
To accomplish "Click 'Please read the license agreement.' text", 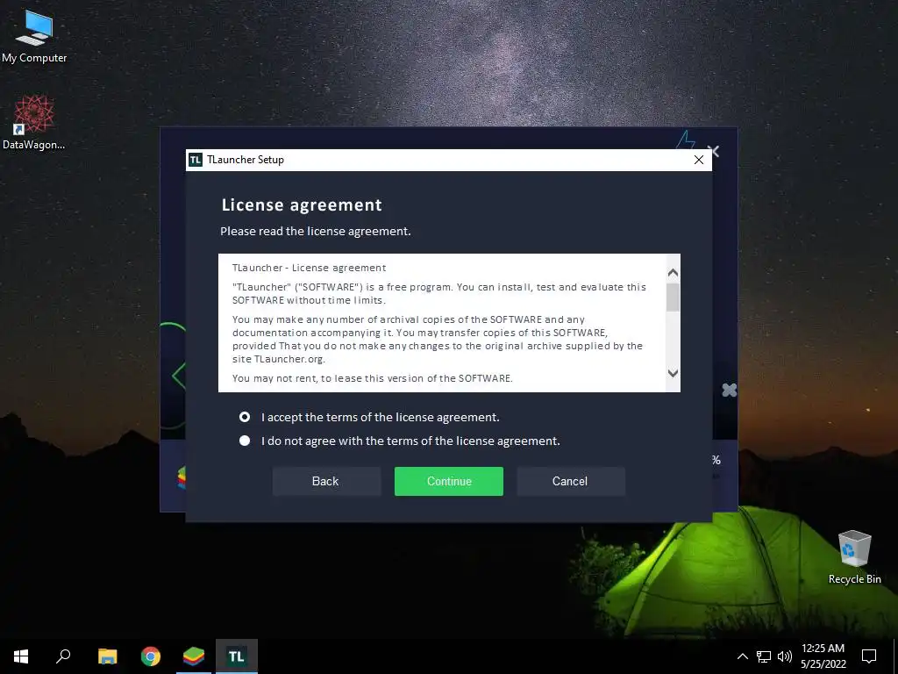I will pyautogui.click(x=316, y=232).
